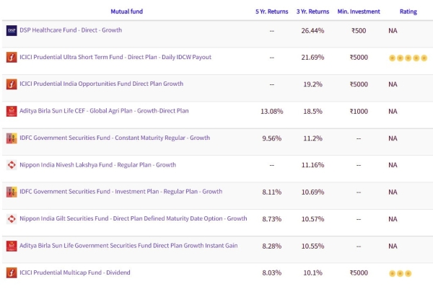The width and height of the screenshot is (433, 289).
Task: Open Aditya Birla Government Securities Fund link
Action: pos(128,246)
